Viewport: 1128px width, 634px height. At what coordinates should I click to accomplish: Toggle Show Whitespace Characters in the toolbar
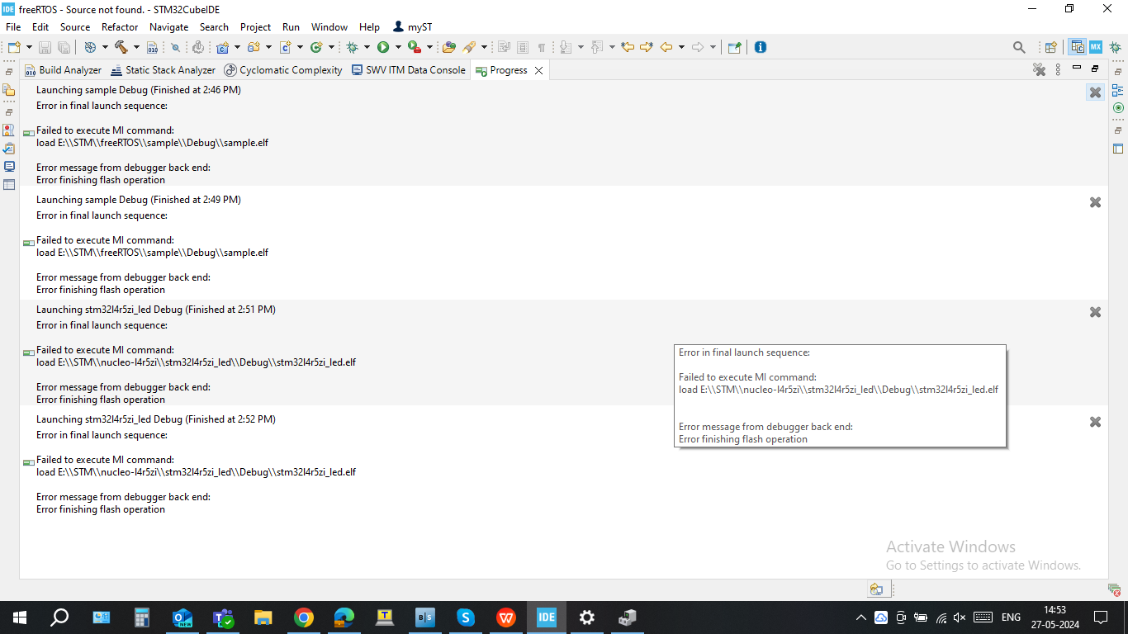click(542, 47)
